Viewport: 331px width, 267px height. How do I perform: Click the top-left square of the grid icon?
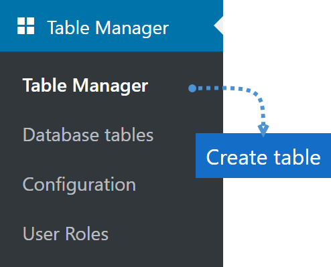pos(21,21)
